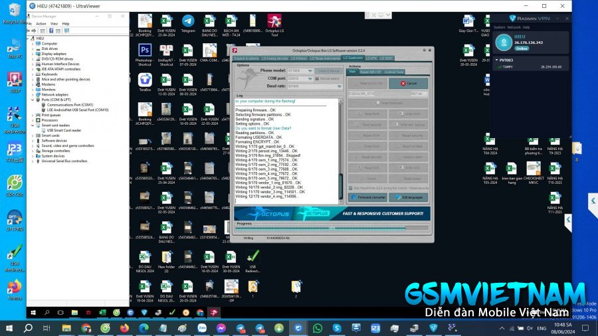Expand the Display adapters node

coord(33,54)
